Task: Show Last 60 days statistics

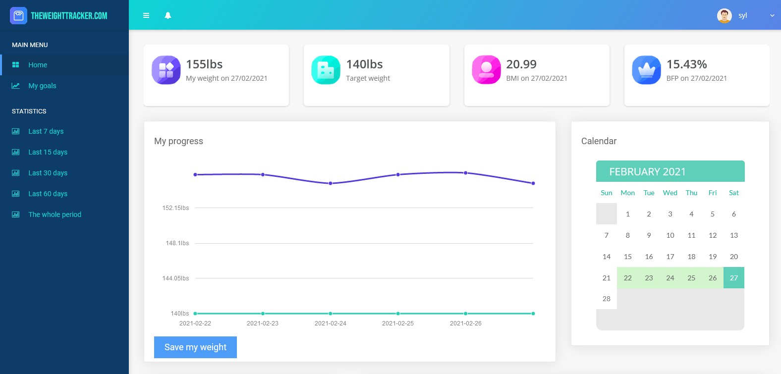Action: [x=48, y=194]
